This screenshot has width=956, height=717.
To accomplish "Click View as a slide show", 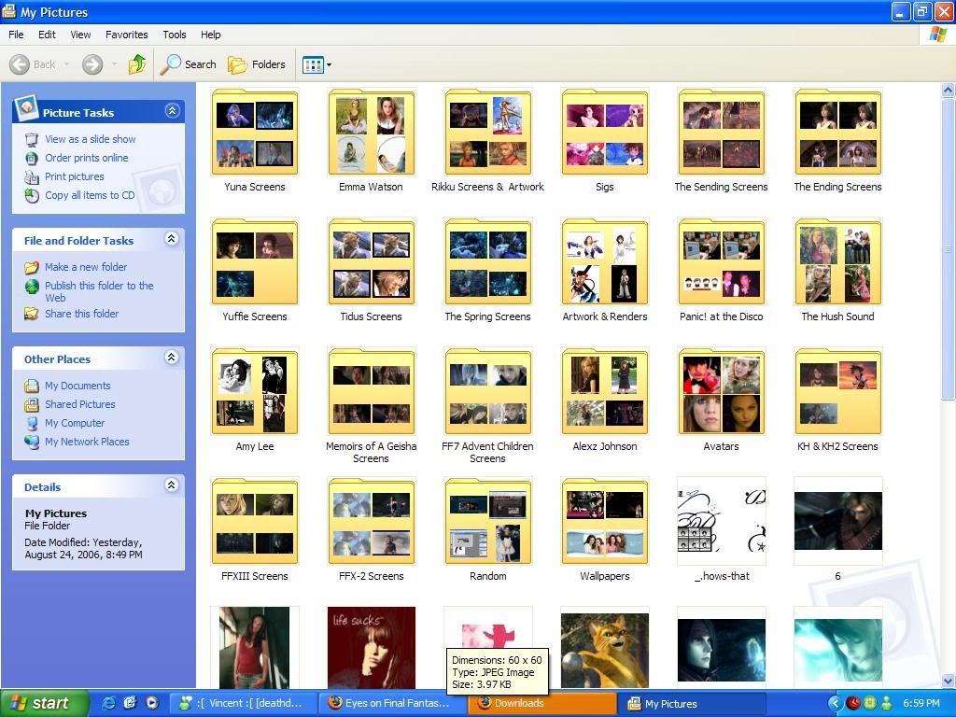I will click(x=91, y=139).
